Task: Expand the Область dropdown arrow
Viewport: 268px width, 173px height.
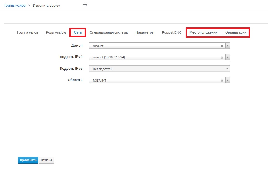Action: coord(227,81)
